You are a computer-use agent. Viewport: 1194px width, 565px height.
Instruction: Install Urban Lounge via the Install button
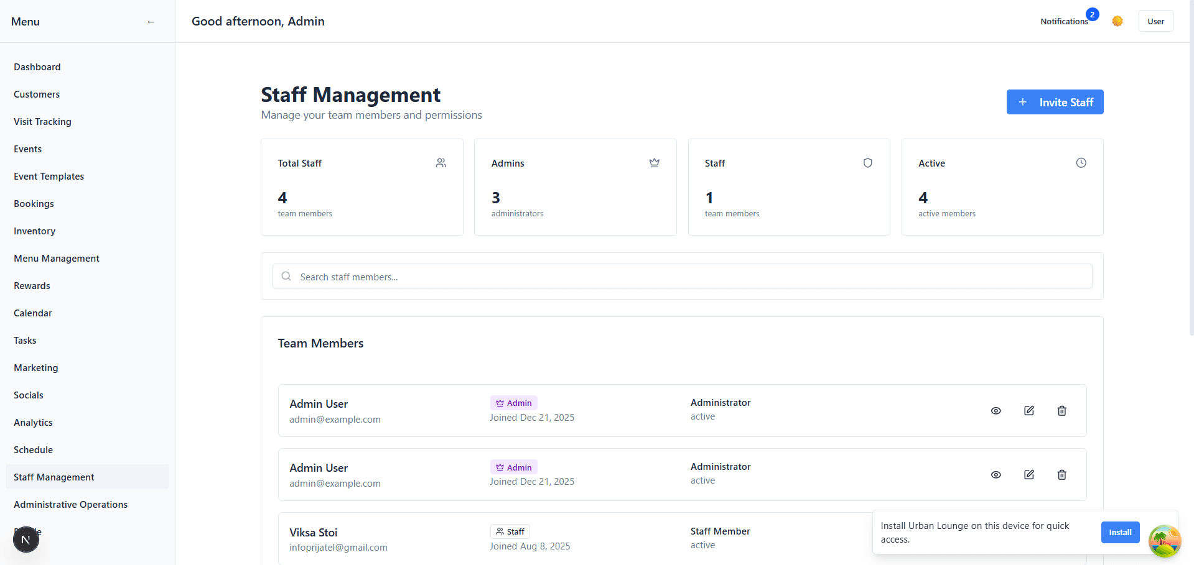click(1121, 533)
